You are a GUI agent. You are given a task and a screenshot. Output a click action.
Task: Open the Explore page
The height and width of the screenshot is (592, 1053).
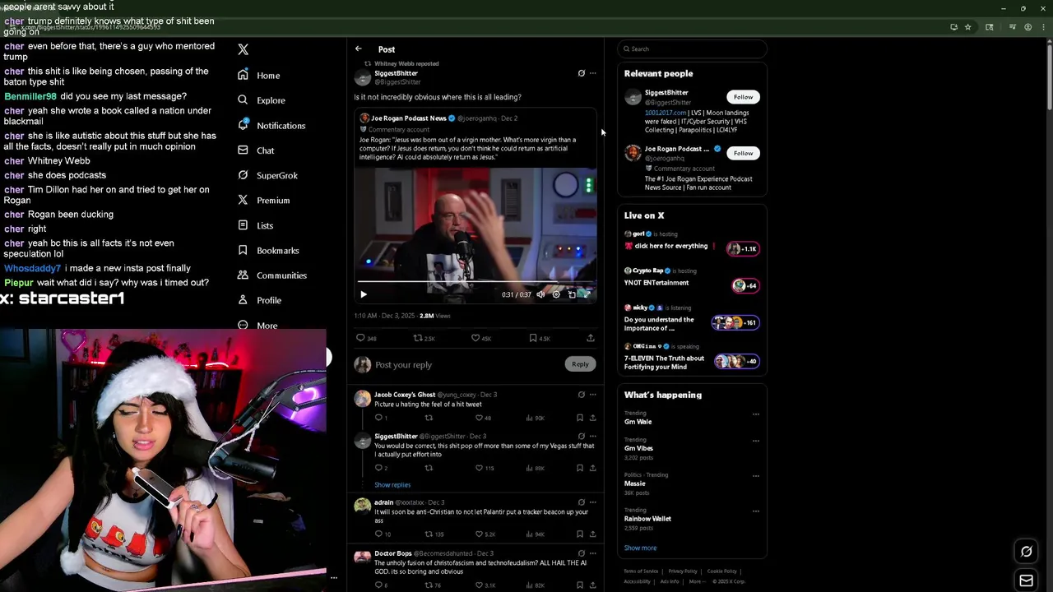tap(261, 100)
